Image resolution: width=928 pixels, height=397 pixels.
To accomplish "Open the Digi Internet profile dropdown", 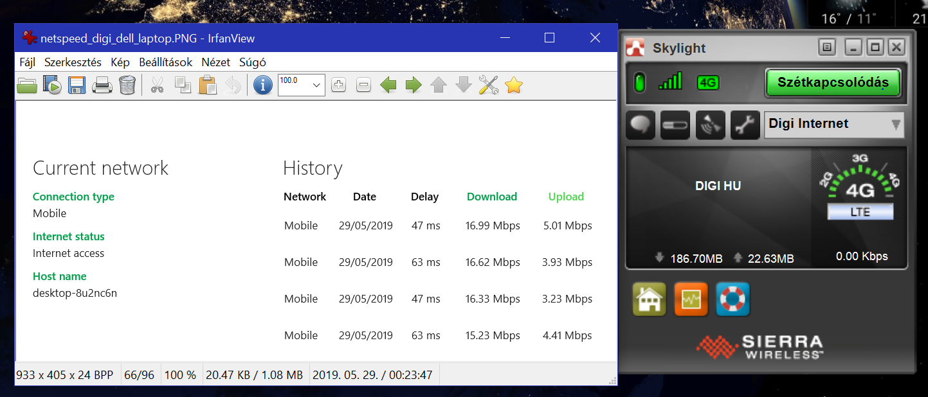I will pyautogui.click(x=834, y=125).
